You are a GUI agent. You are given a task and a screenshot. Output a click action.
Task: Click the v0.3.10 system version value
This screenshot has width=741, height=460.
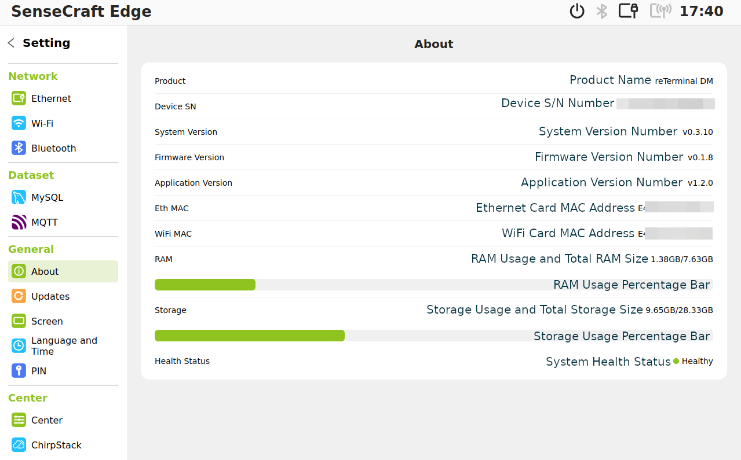pyautogui.click(x=698, y=132)
